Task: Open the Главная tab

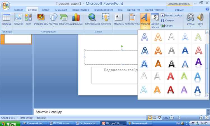Action: coord(18,10)
